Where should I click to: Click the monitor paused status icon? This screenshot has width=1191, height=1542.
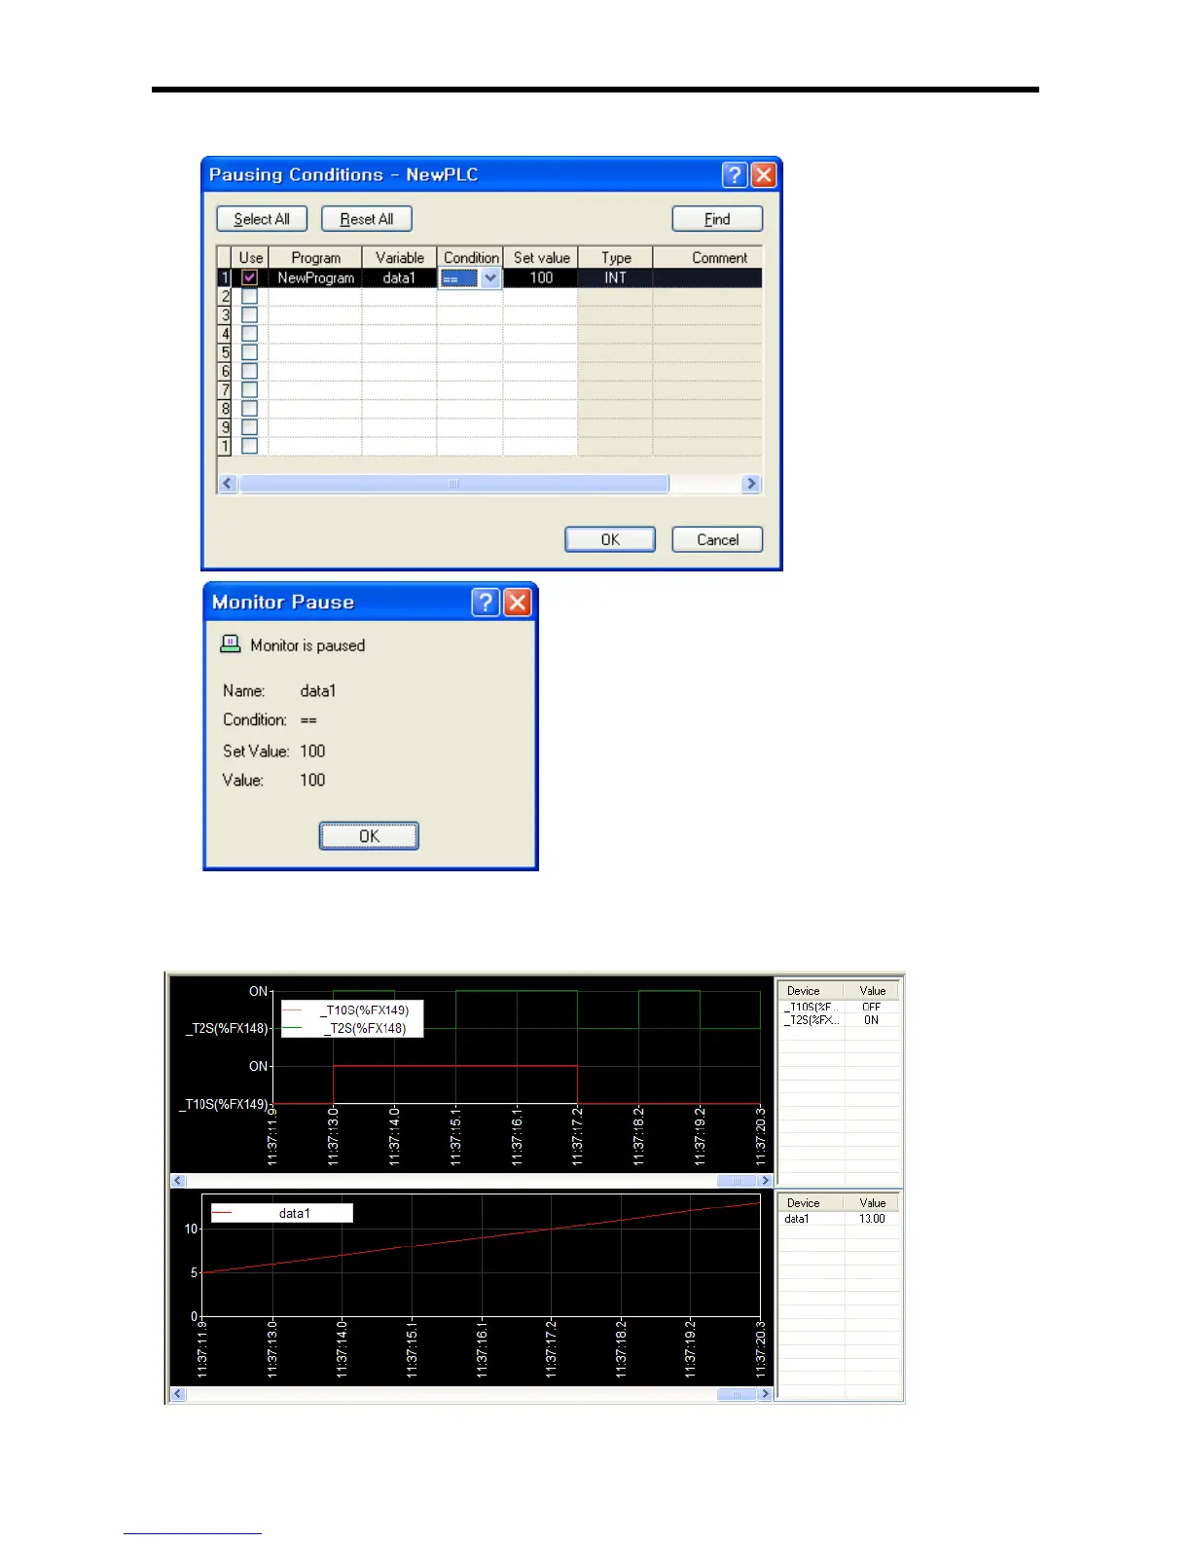(231, 643)
